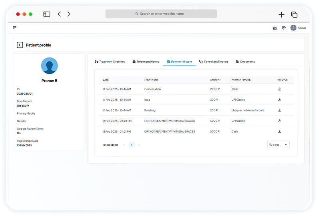Open the Documents tab
This screenshot has height=216, width=318.
click(x=245, y=61)
